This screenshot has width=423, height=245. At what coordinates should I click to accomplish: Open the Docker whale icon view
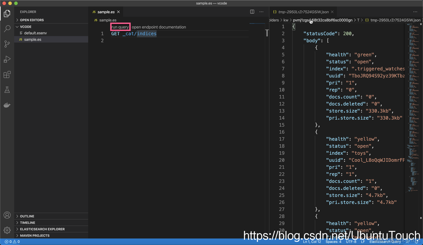point(7,105)
